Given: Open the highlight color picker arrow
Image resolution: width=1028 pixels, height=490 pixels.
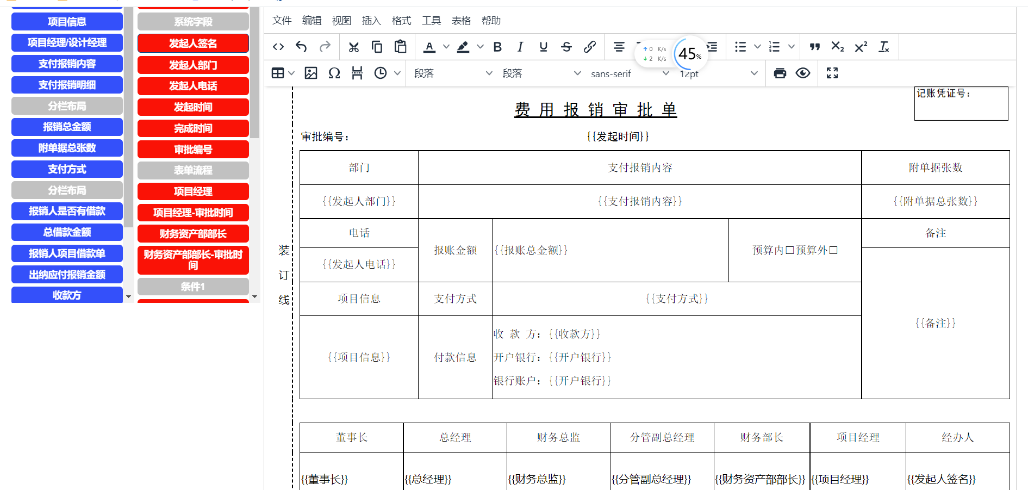Looking at the screenshot, I should click(480, 47).
